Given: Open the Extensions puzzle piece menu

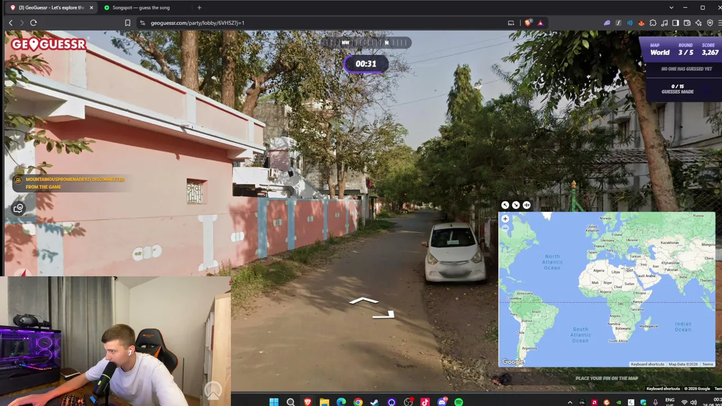Looking at the screenshot, I should [653, 23].
